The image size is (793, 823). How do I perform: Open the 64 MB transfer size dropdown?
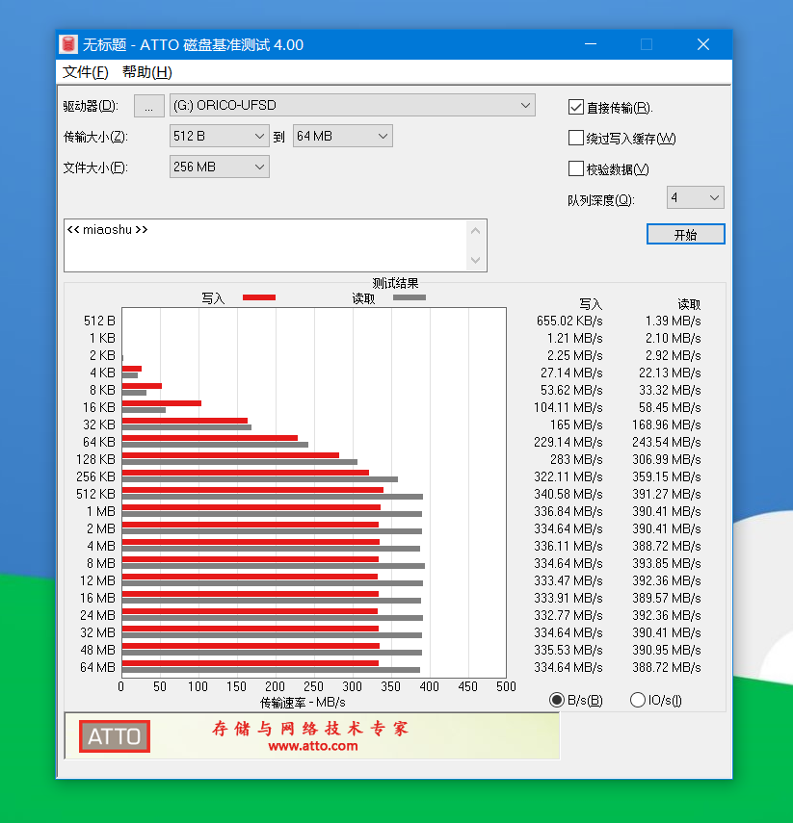343,136
